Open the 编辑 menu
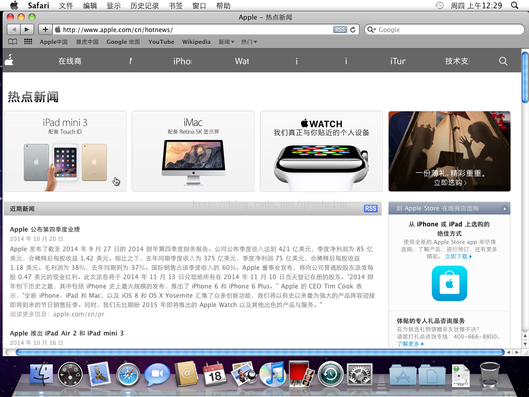Image resolution: width=529 pixels, height=397 pixels. point(90,5)
